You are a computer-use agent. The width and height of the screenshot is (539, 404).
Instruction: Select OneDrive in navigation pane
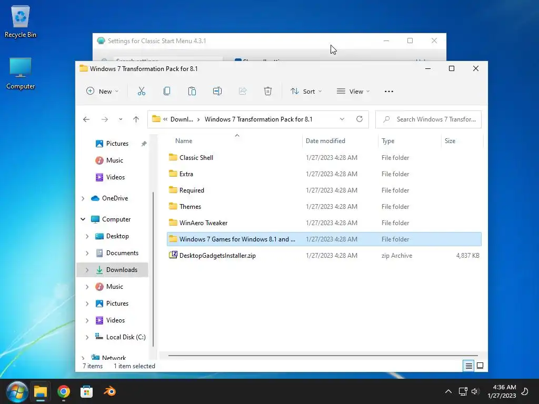tap(115, 198)
